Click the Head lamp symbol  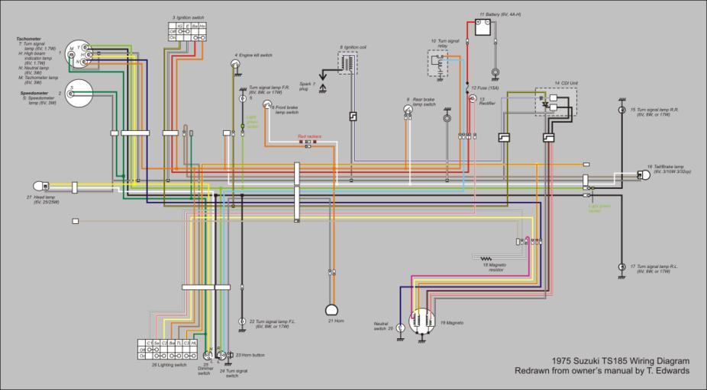pos(47,185)
